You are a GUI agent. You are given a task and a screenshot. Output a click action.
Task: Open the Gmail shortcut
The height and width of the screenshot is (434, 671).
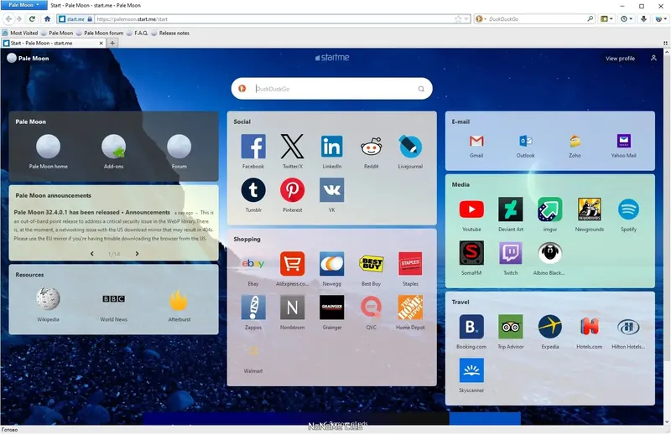(476, 141)
